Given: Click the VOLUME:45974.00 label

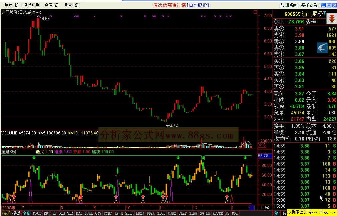Looking at the screenshot, I should tap(19, 133).
